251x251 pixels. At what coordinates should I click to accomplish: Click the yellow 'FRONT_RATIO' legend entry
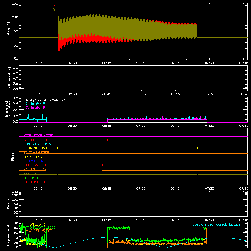click(x=36, y=224)
